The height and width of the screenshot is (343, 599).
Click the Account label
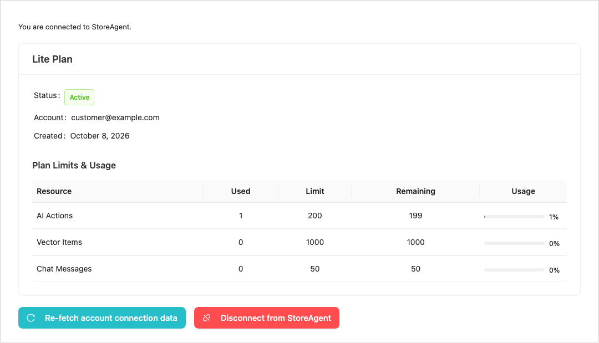[x=50, y=117]
